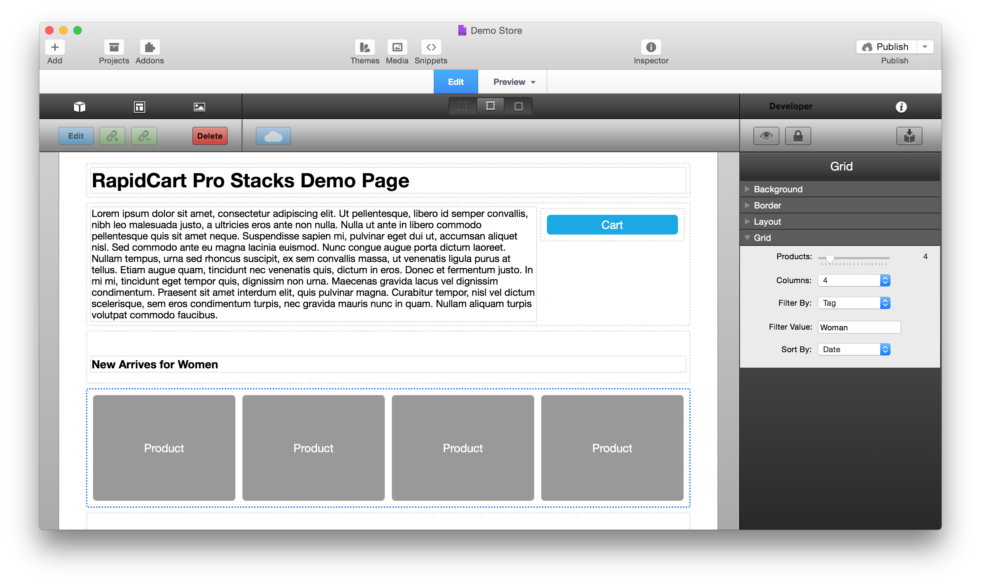Click the remove link chain-minus icon
Viewport: 981px width, 586px height.
(x=144, y=136)
